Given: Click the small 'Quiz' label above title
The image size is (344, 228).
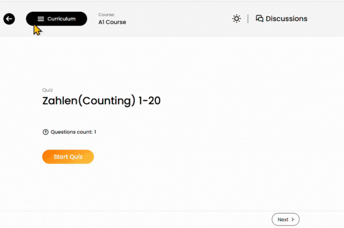Looking at the screenshot, I should coord(48,90).
